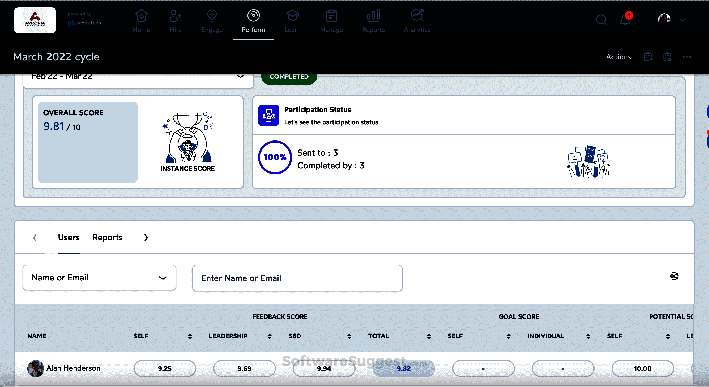Expand the Feb'22 - Mar'22 period dropdown
This screenshot has height=387, width=709.
click(x=240, y=76)
